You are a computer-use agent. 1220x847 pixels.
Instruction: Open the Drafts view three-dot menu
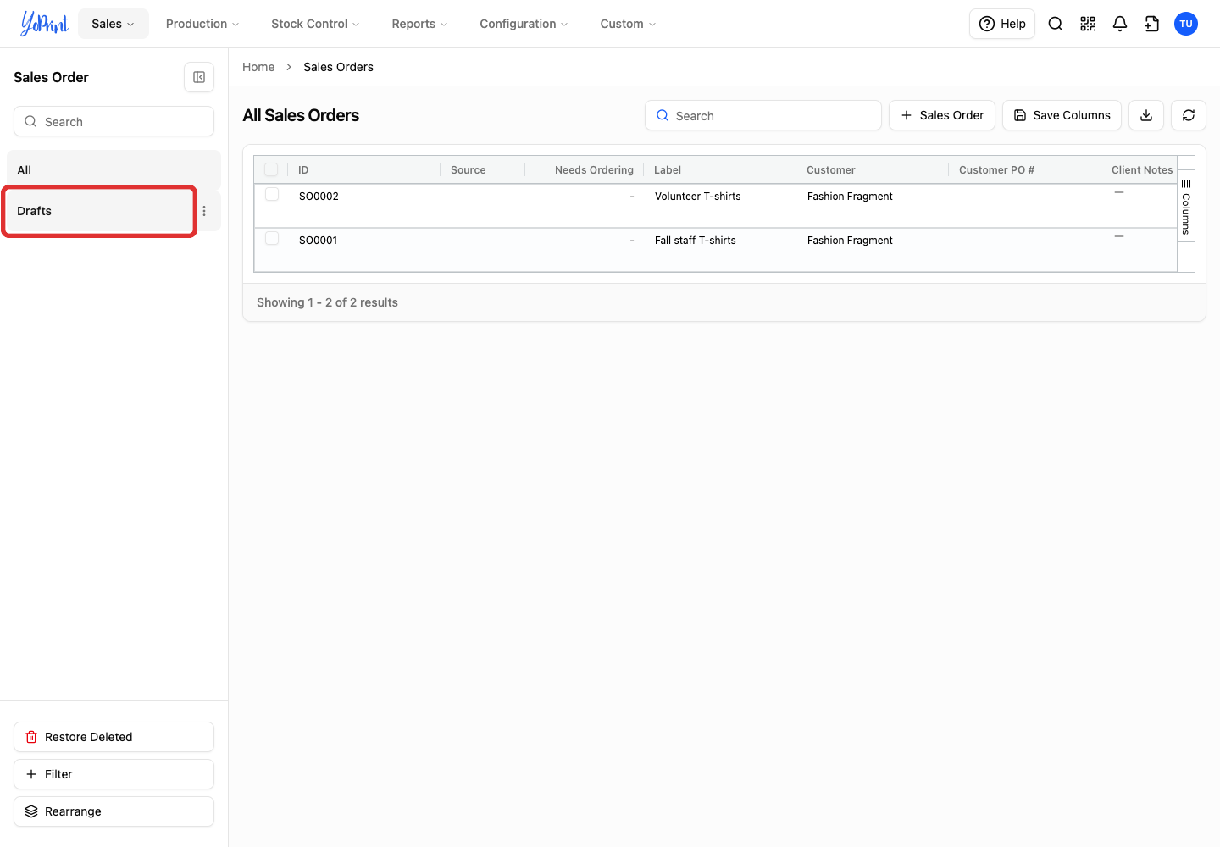(204, 211)
